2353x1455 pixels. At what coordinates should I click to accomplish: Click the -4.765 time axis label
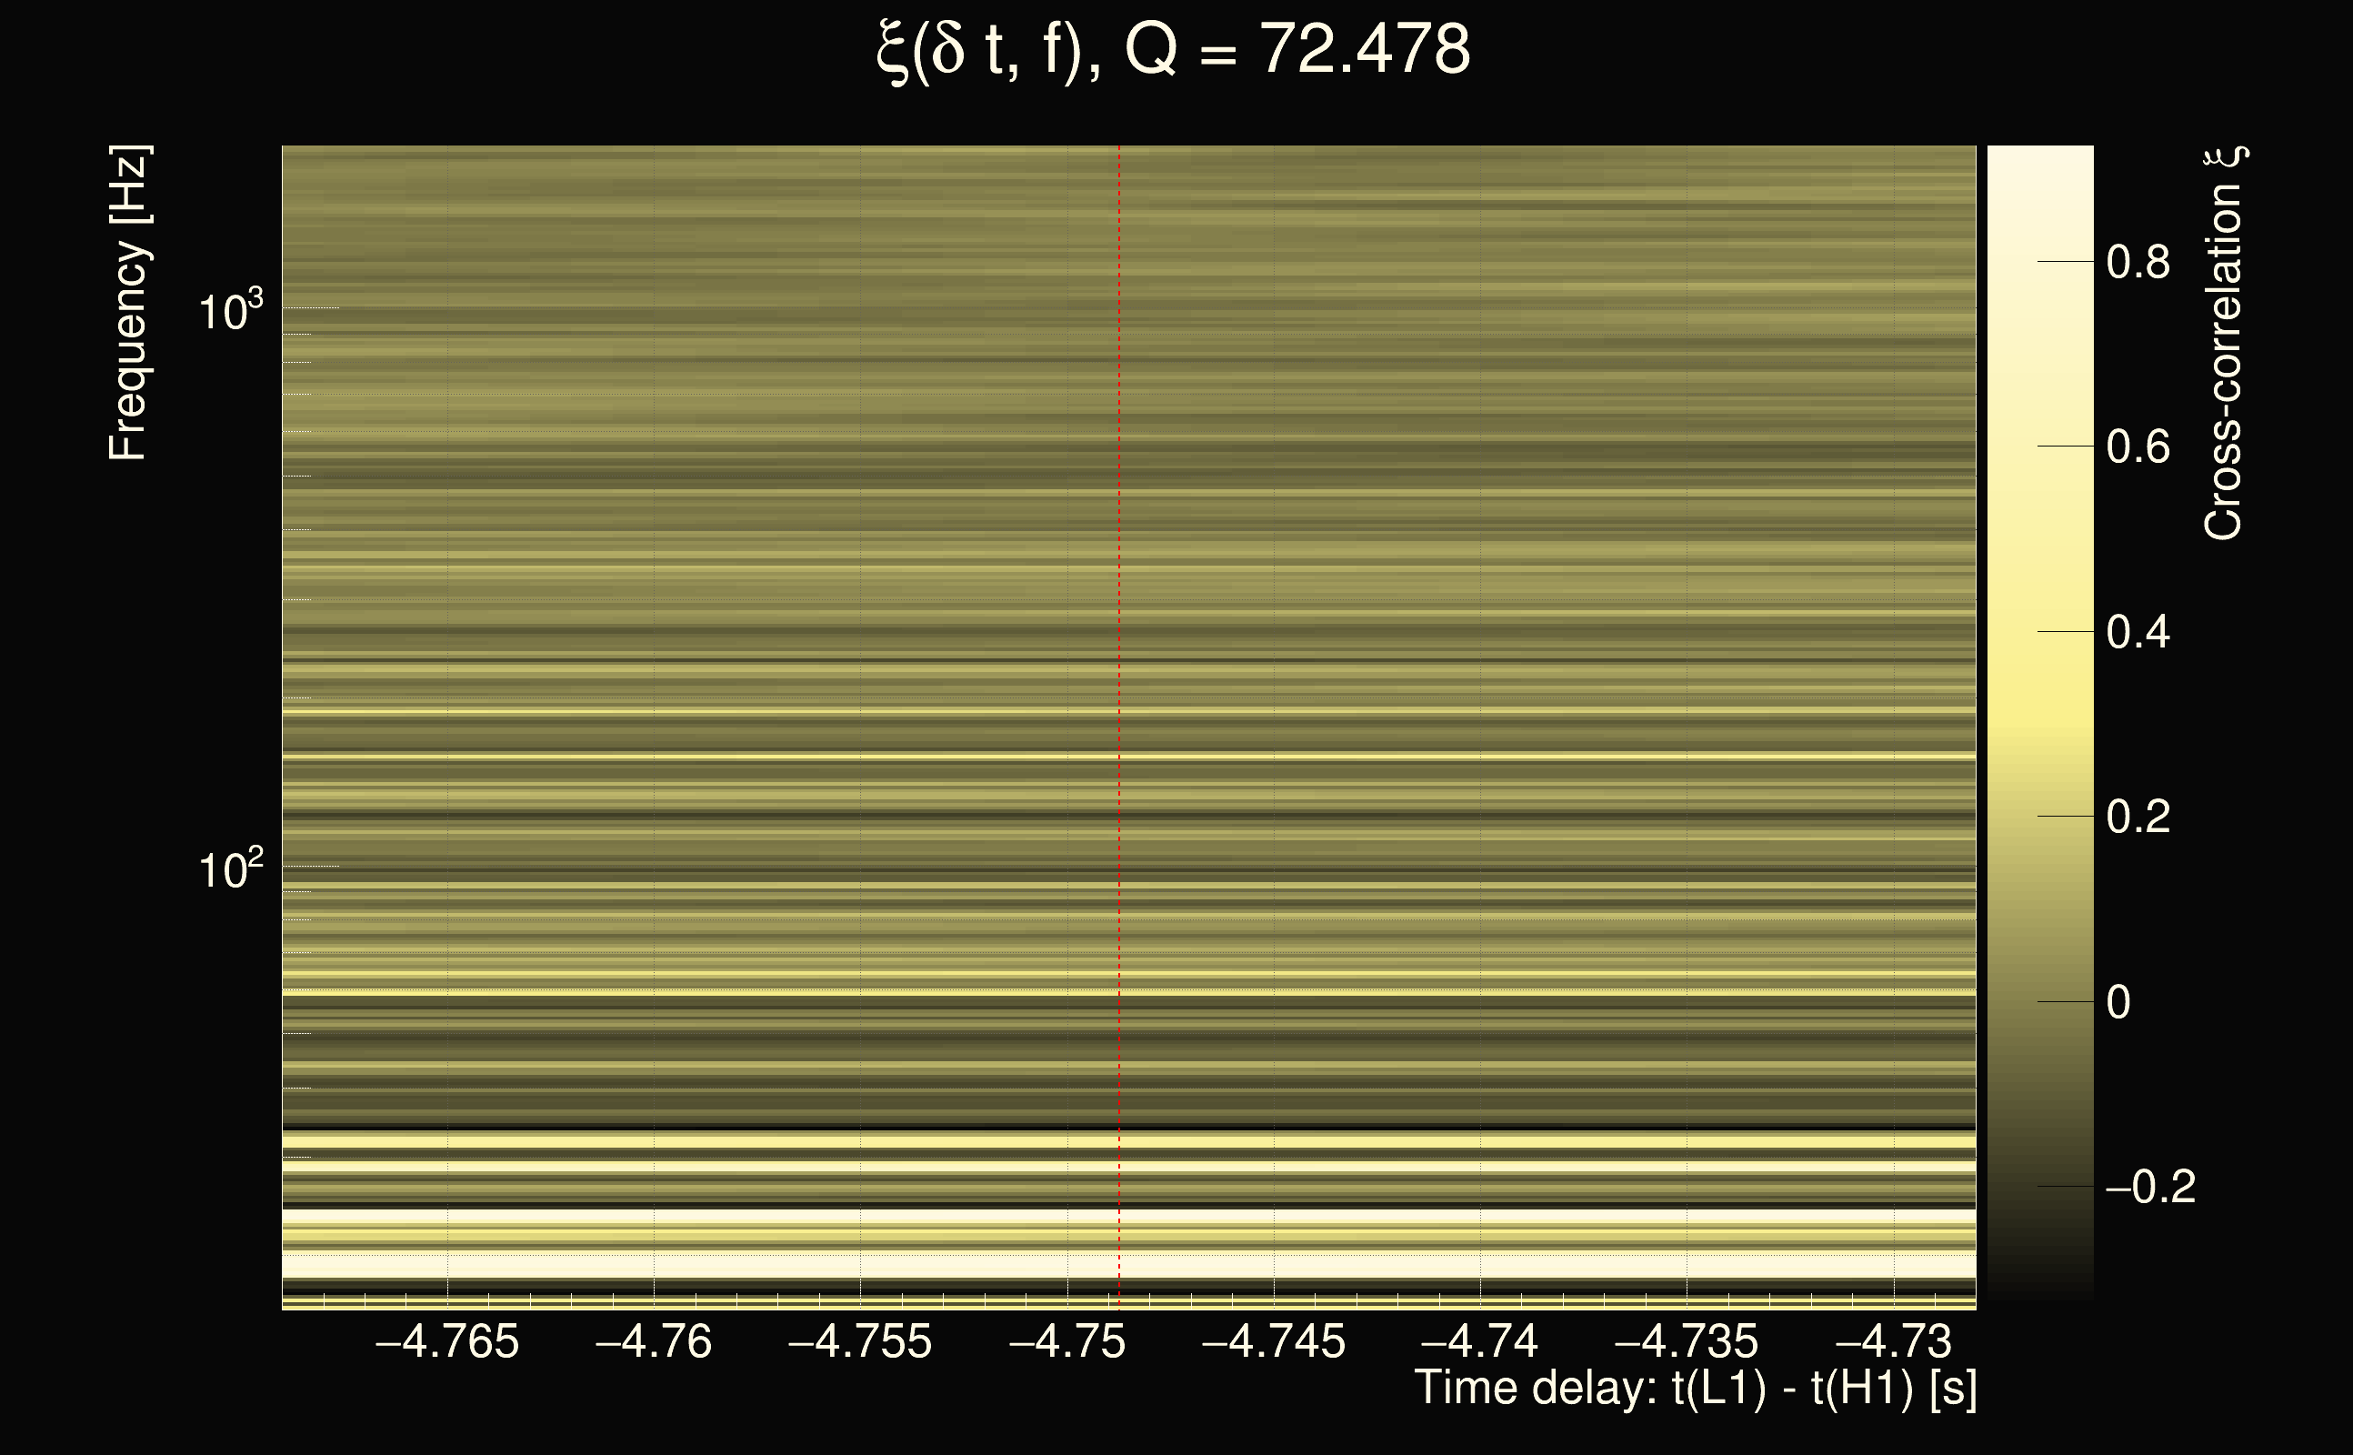(447, 1341)
